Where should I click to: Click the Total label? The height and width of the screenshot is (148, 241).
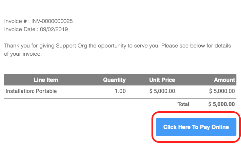(183, 104)
